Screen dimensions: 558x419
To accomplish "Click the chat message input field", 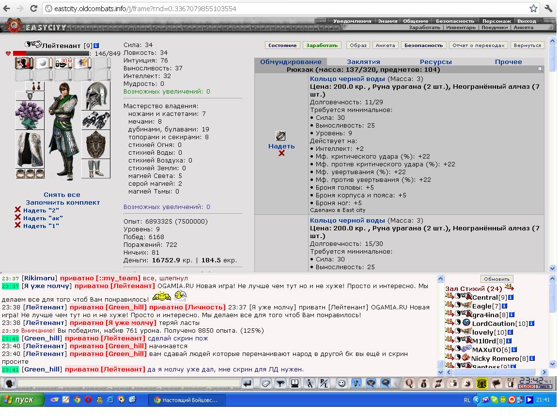I will point(129,384).
